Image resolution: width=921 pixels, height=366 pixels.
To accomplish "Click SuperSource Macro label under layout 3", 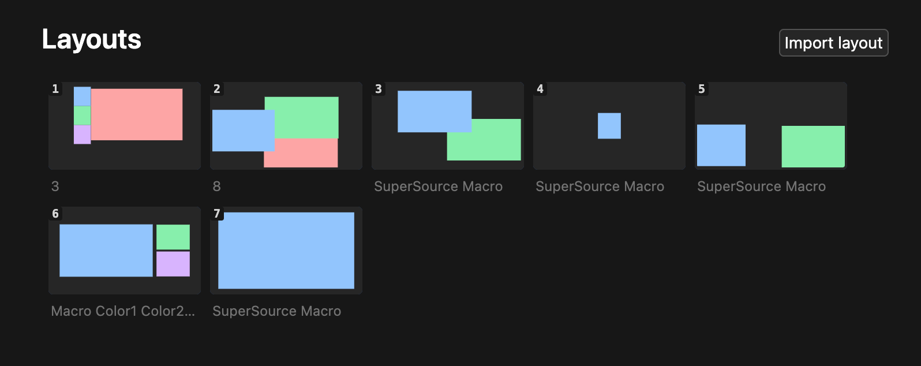I will click(439, 186).
